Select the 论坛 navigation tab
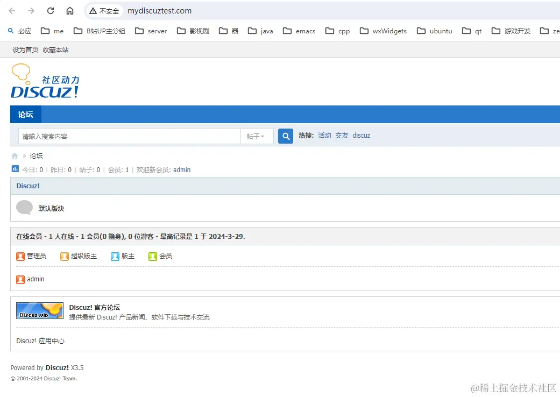560x397 pixels. pos(26,115)
